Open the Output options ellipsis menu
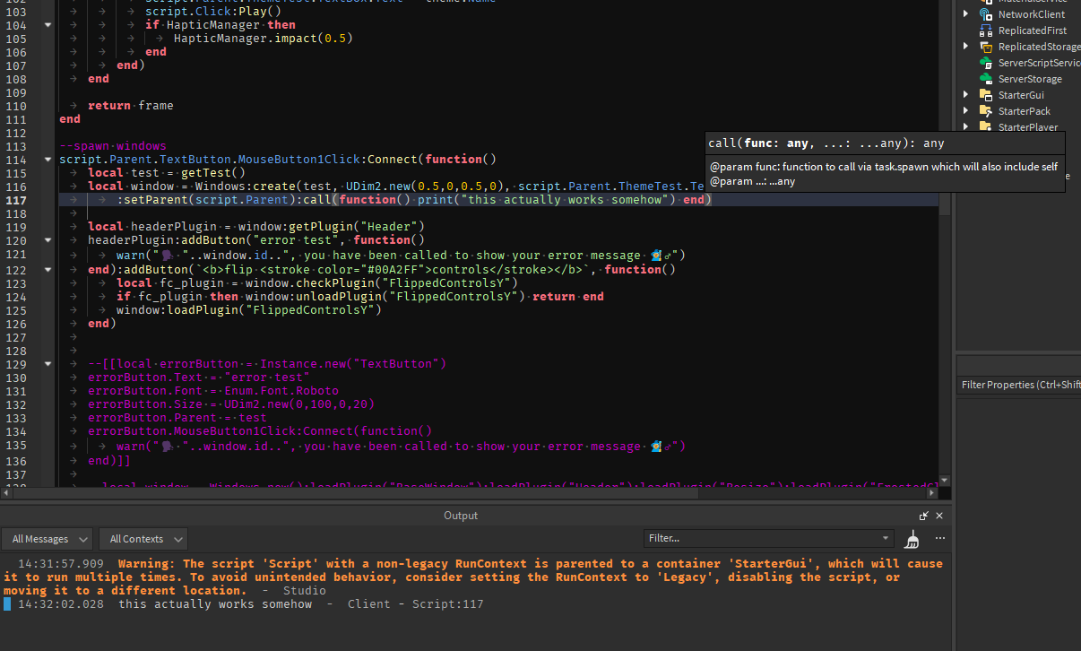The width and height of the screenshot is (1081, 651). point(940,538)
